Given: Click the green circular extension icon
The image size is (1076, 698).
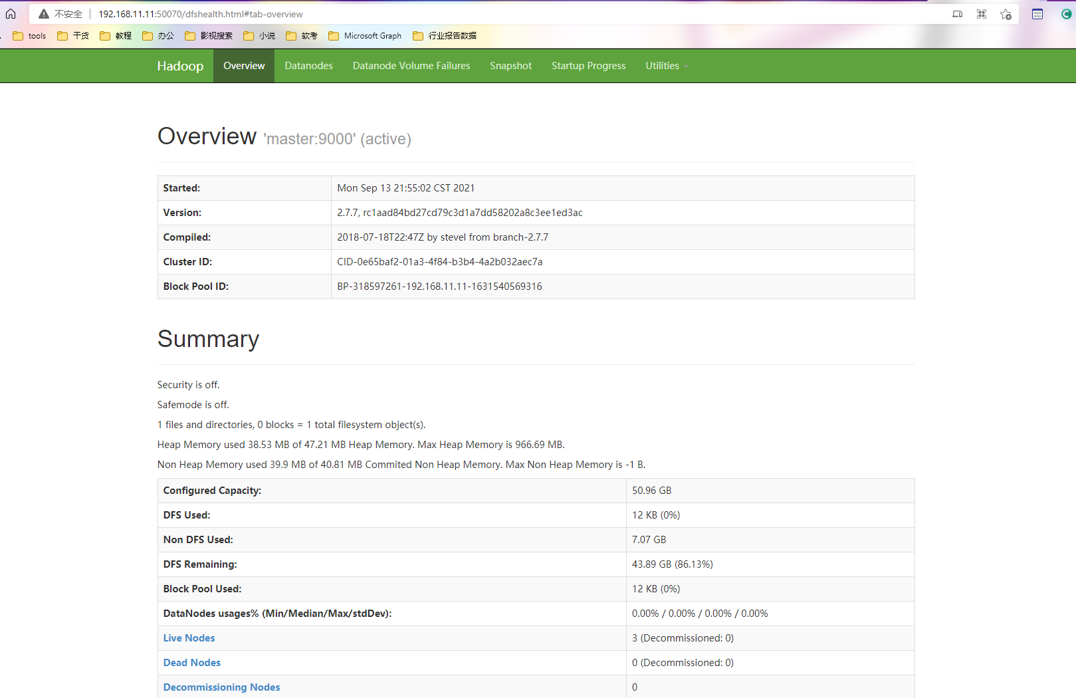Looking at the screenshot, I should pos(1067,14).
